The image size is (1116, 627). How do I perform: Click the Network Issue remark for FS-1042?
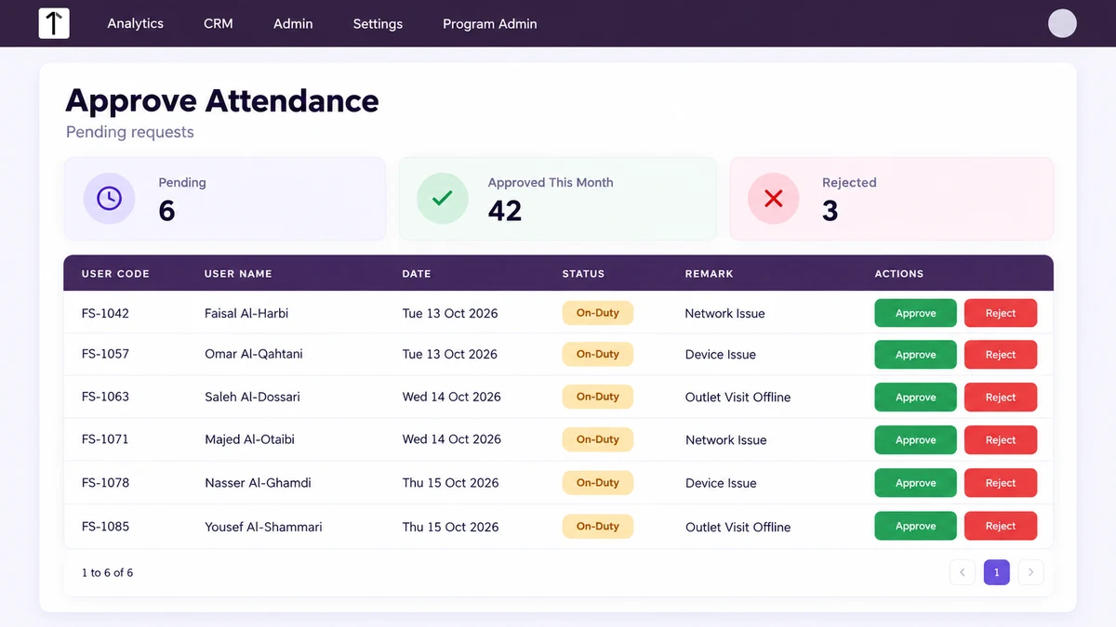pos(724,313)
